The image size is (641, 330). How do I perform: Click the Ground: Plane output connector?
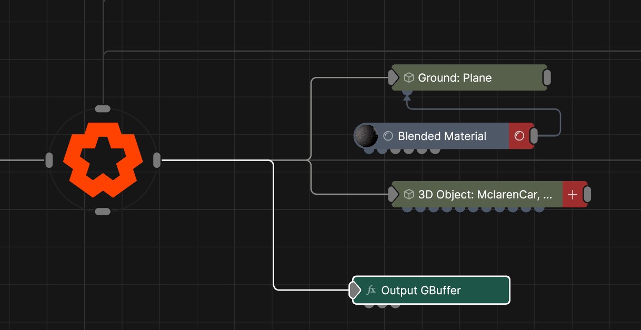[x=547, y=78]
